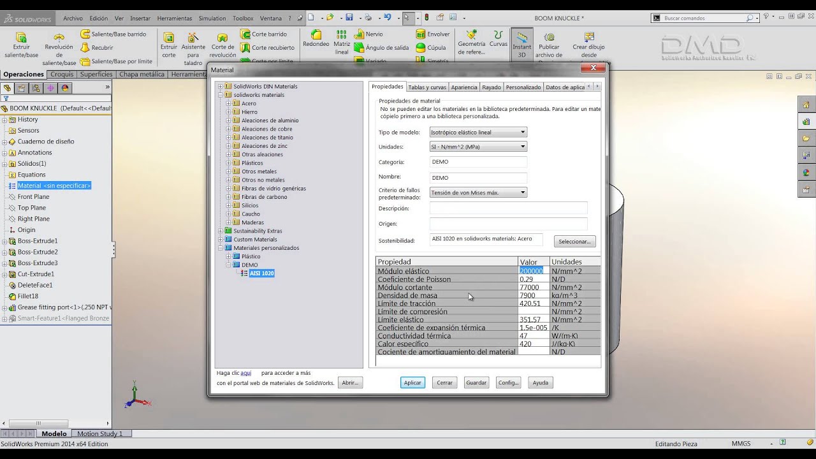Switch to Chapa metálica tab

[142, 75]
